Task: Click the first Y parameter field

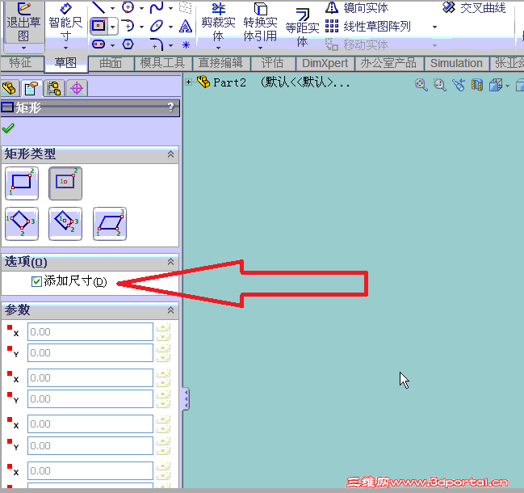Action: click(x=90, y=353)
